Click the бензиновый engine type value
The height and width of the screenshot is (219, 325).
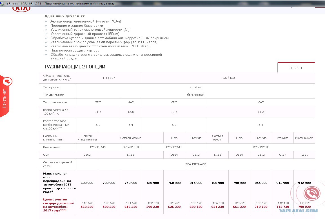pyautogui.click(x=196, y=95)
